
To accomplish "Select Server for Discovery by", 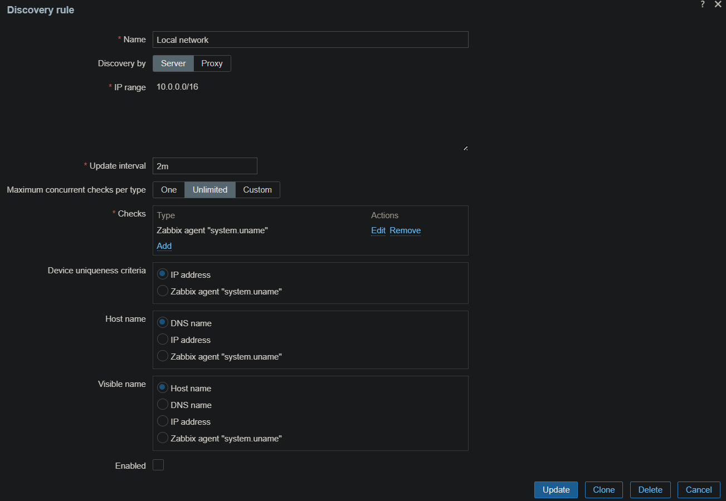I will pyautogui.click(x=173, y=63).
